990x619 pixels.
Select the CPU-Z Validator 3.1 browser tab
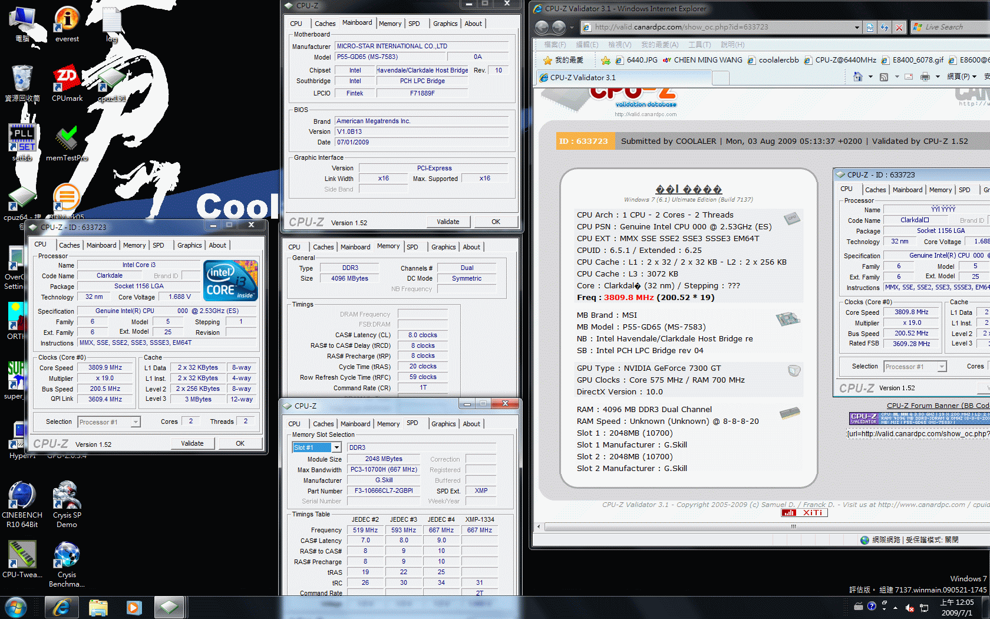[x=625, y=77]
